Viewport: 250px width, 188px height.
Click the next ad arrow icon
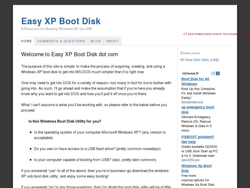coord(218,73)
